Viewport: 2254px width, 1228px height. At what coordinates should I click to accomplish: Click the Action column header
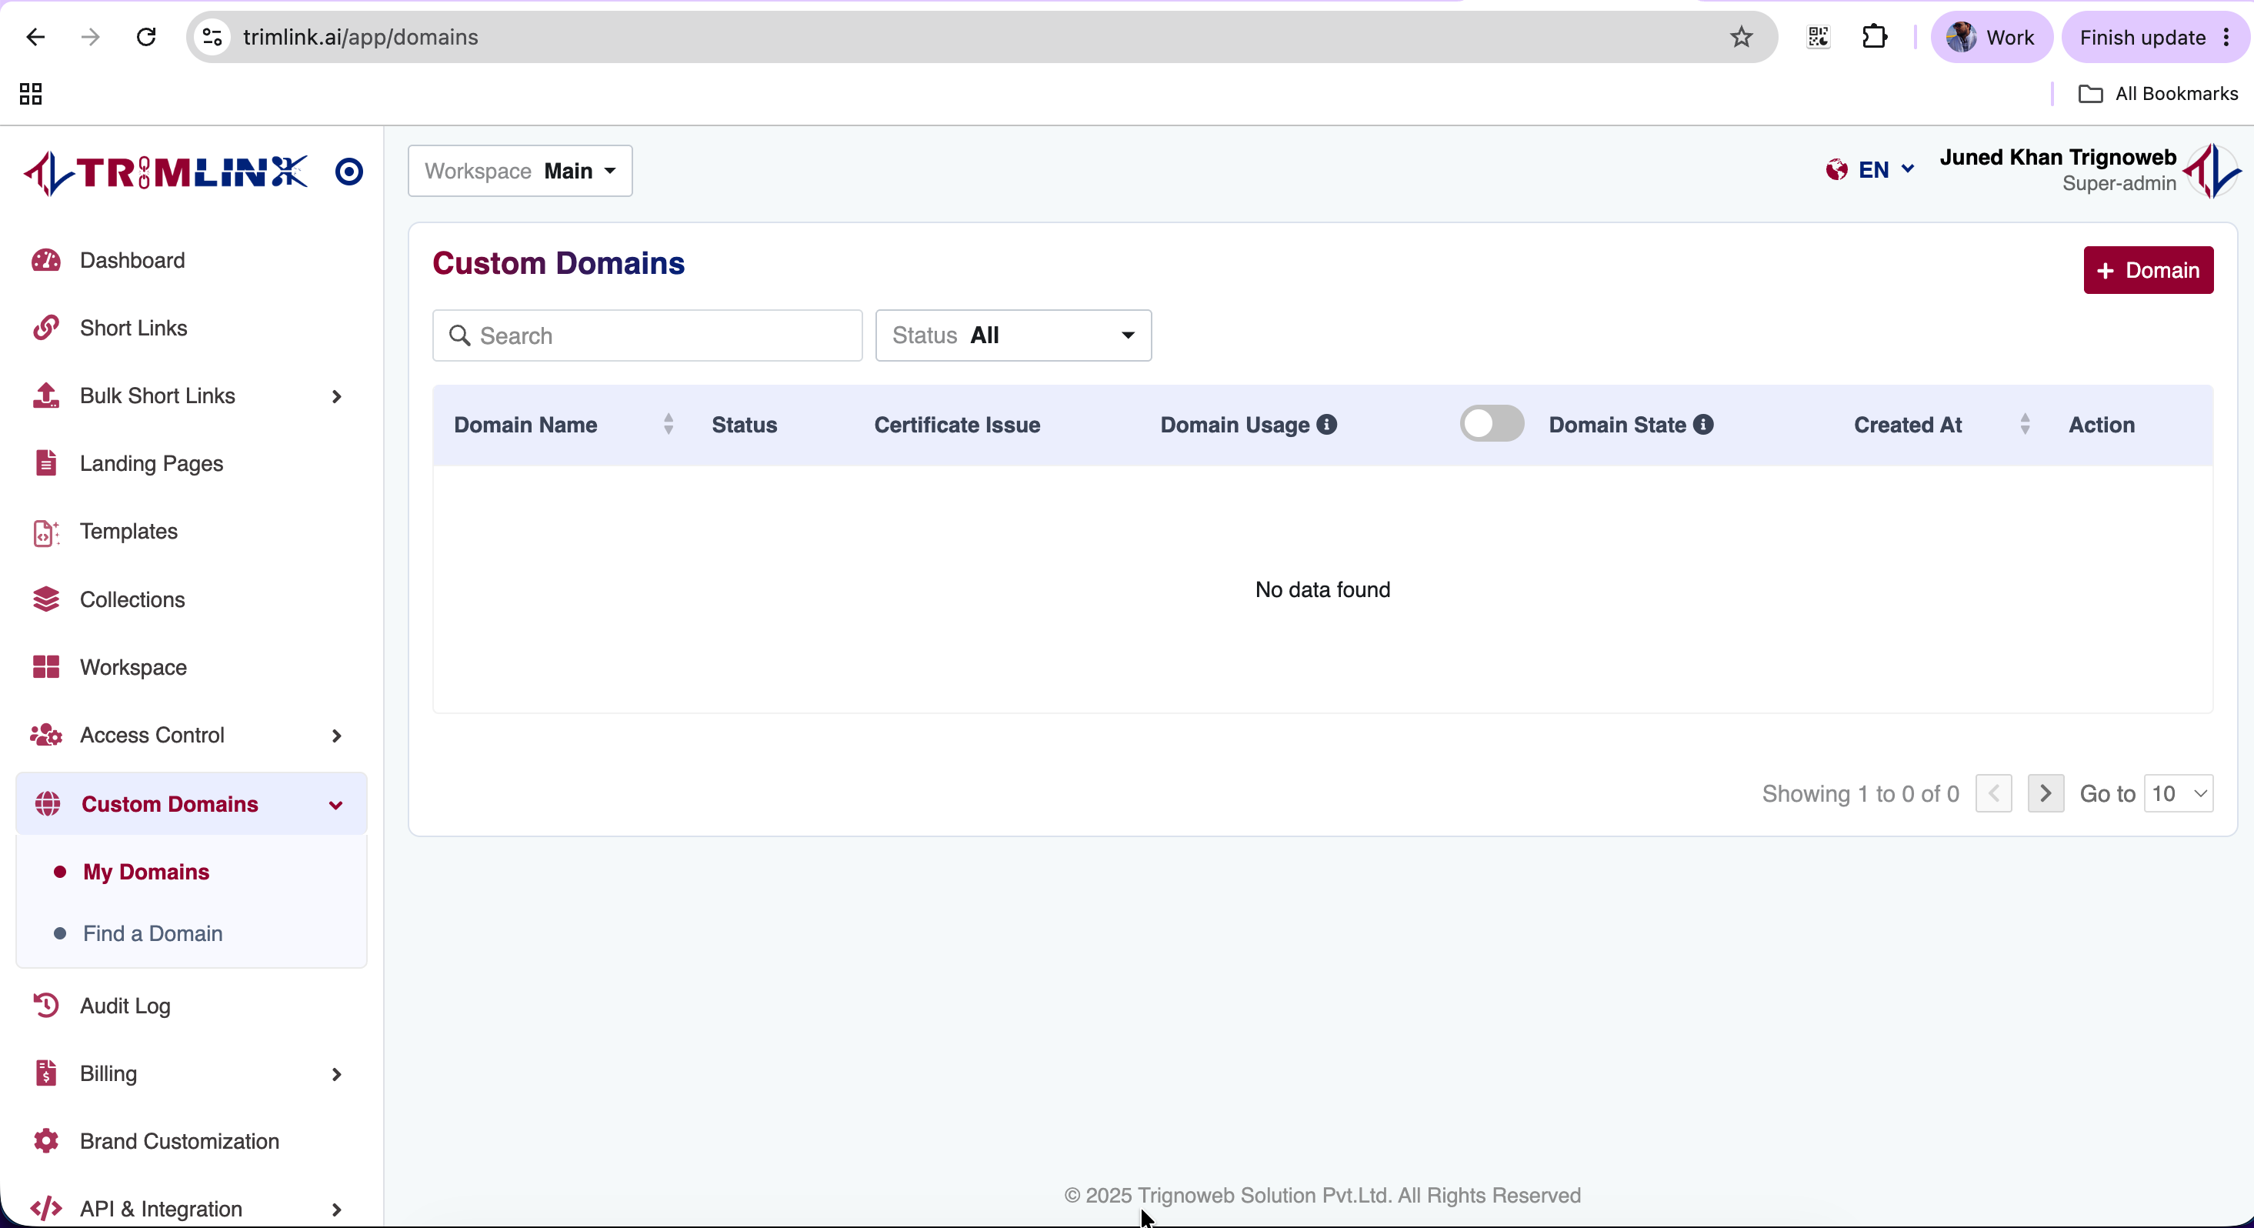[2102, 425]
